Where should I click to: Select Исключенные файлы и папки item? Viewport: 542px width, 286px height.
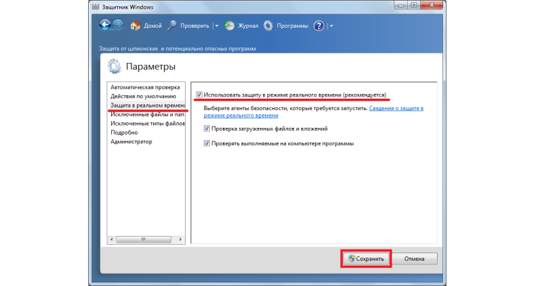146,114
